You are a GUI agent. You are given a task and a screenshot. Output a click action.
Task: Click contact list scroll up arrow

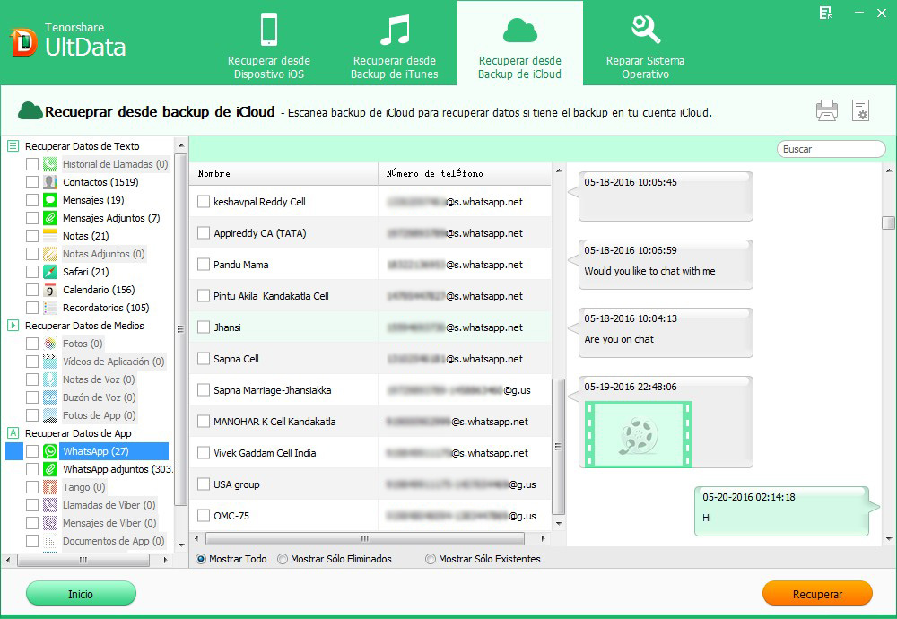point(558,170)
